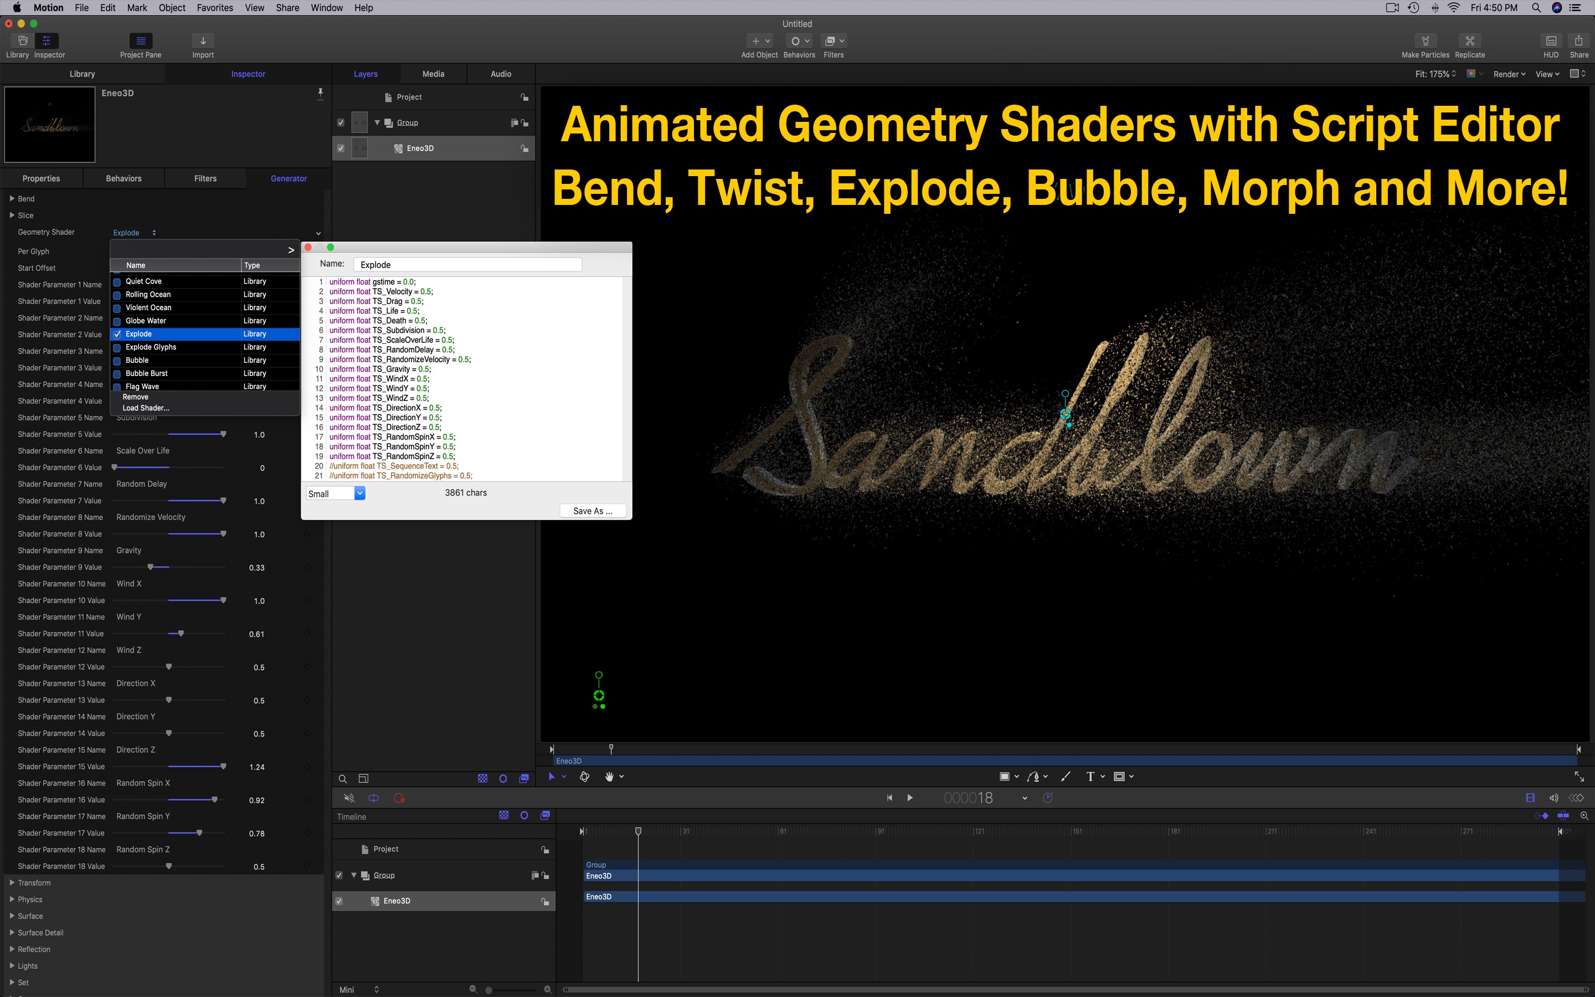This screenshot has height=997, width=1595.
Task: Open macOS Spotlight search
Action: 1536,8
